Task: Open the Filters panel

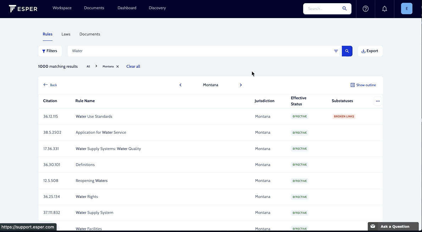Action: click(x=50, y=51)
